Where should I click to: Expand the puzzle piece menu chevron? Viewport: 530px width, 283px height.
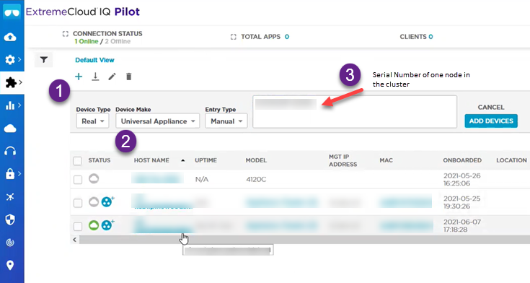(21, 82)
